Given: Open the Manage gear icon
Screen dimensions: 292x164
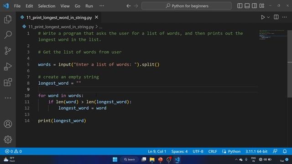Looking at the screenshot, I should (x=8, y=139).
